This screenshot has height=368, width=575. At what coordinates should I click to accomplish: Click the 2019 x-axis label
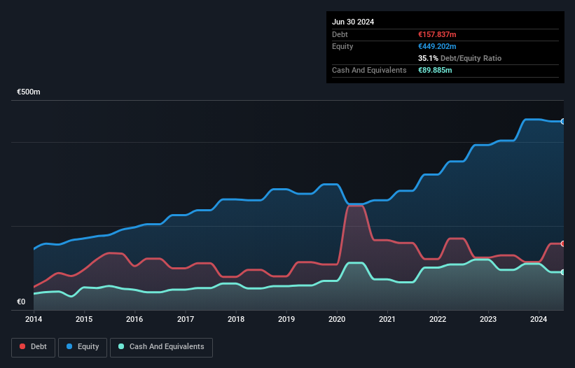click(286, 319)
